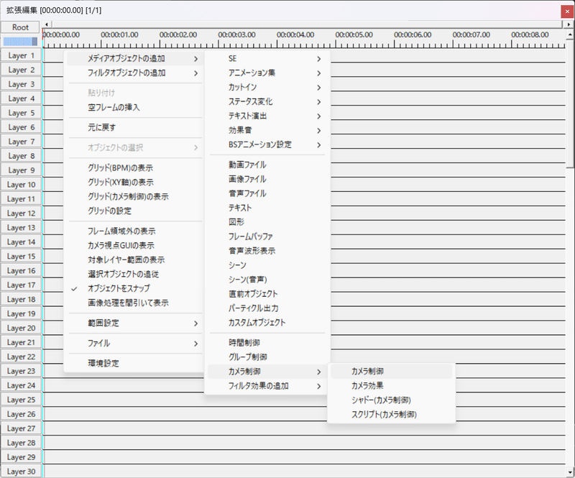The height and width of the screenshot is (478, 575).
Task: Add 音声ファイル media object
Action: [267, 193]
